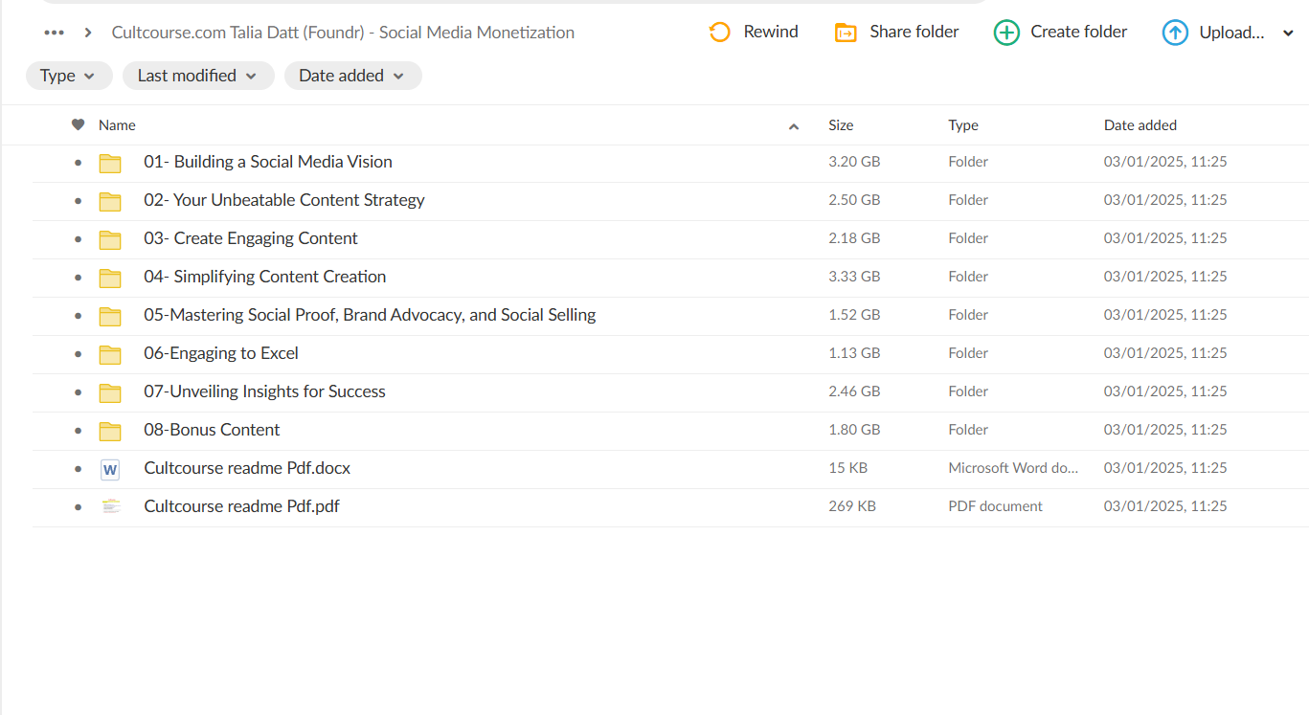
Task: Open 03- Create Engaging Content folder
Action: coord(251,238)
